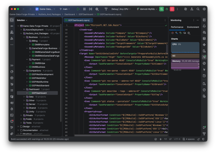Click the CPU profiling icon in Monitoring toolbar
The image size is (216, 153).
173,33
